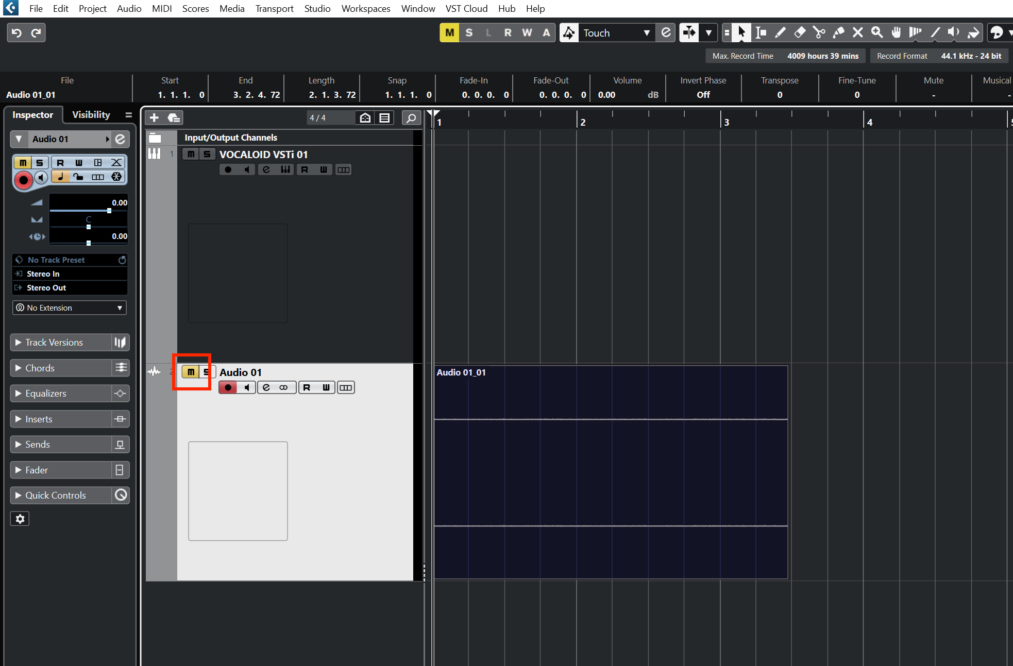Activate the Zoom tool
Screen dimensions: 1013x666
[876, 32]
